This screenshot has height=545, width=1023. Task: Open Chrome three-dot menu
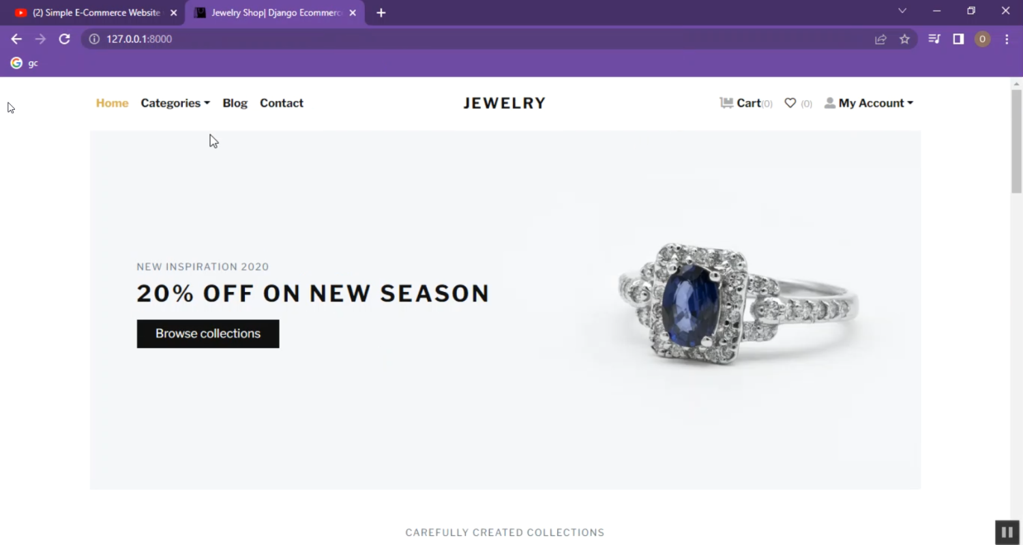(x=1007, y=39)
